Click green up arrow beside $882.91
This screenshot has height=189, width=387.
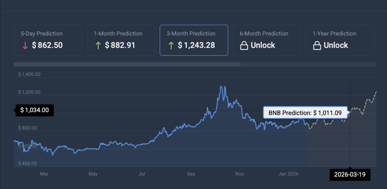(98, 45)
